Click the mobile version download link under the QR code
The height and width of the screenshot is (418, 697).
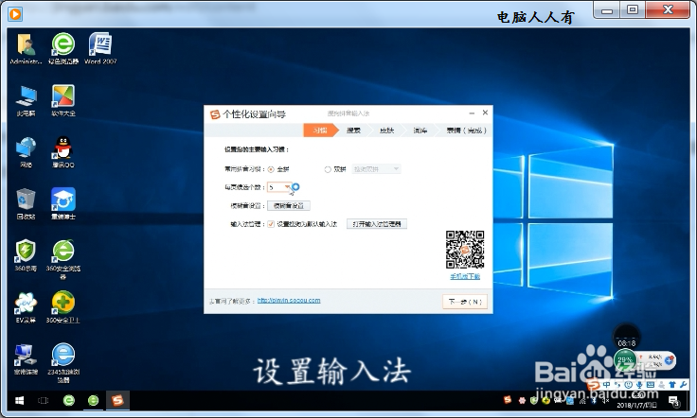465,276
